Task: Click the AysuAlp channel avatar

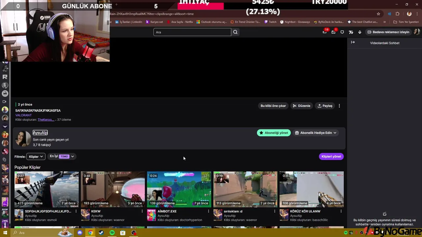Action: click(23, 139)
